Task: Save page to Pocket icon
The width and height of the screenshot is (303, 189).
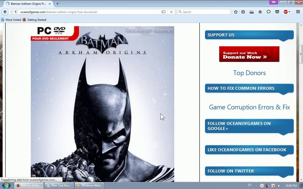Action: (277, 12)
